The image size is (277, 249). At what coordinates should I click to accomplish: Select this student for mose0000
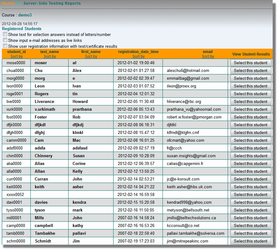coord(251,63)
